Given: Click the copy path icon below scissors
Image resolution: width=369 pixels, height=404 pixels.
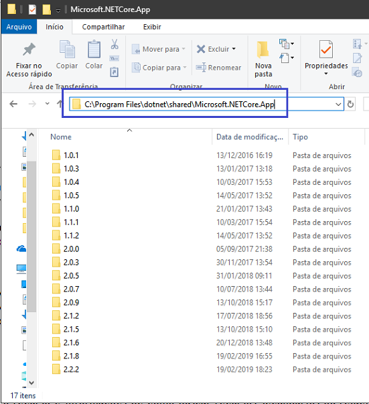Looking at the screenshot, I should click(x=115, y=58).
